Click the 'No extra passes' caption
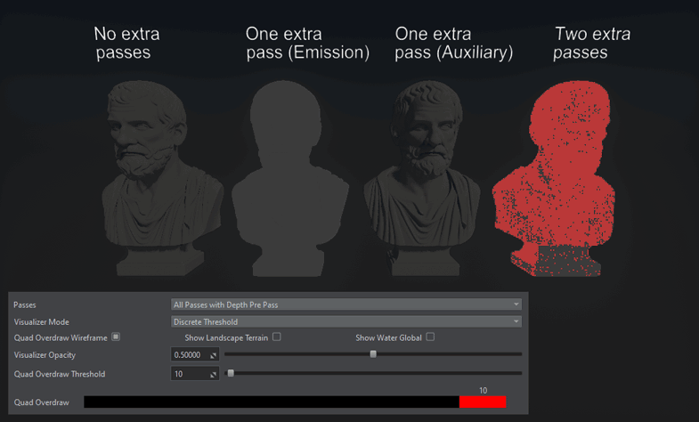699x422 pixels. 126,44
